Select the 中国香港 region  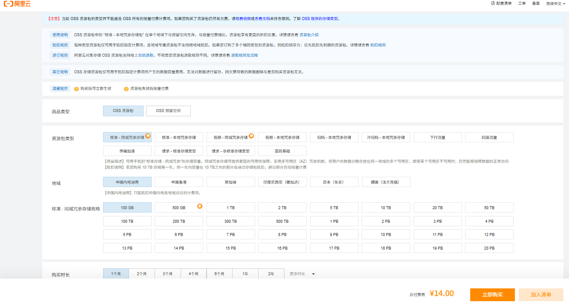coord(179,182)
